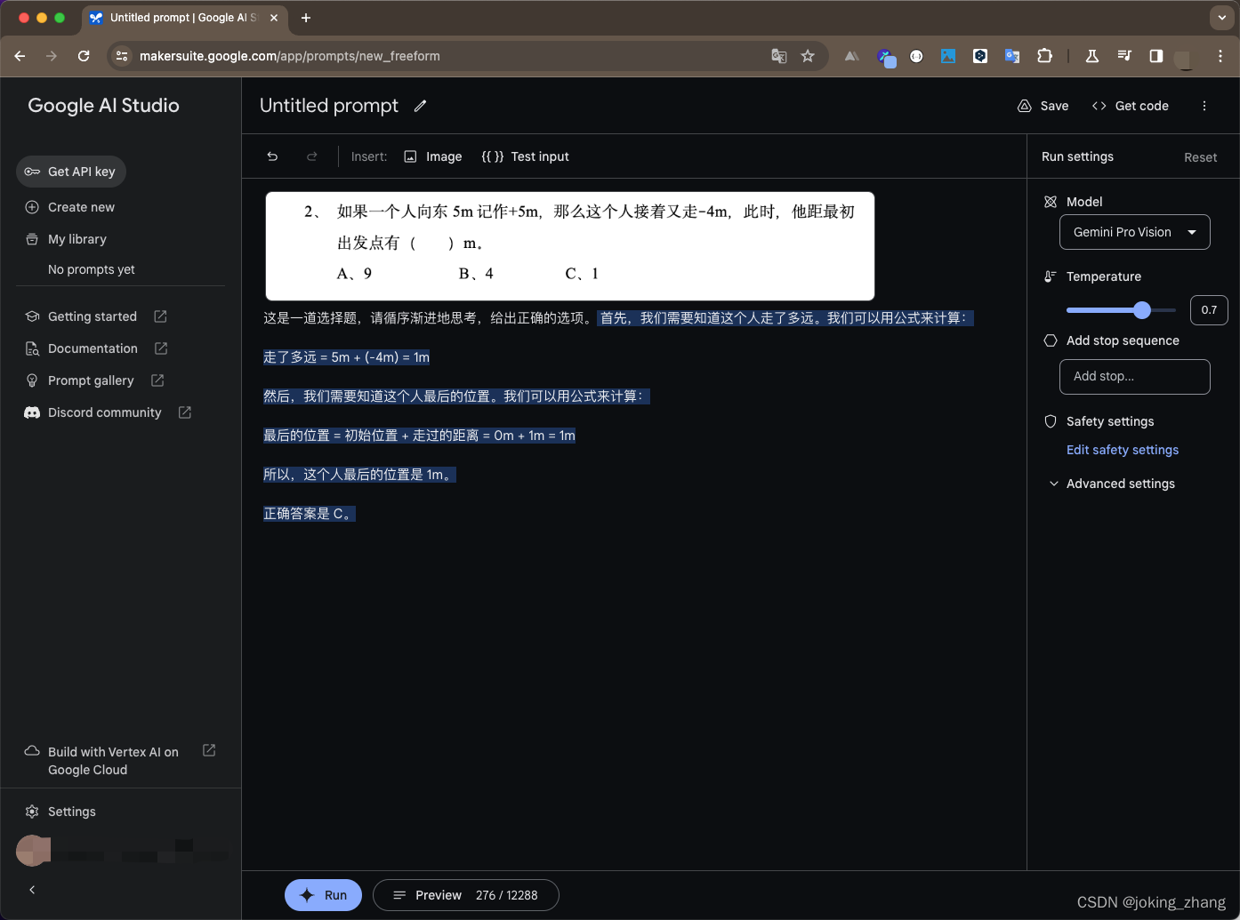Open Build with Vertex AI on Google Cloud
Image resolution: width=1240 pixels, height=920 pixels.
click(120, 761)
